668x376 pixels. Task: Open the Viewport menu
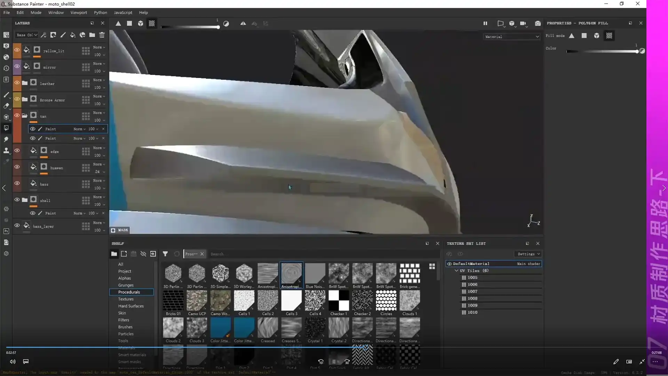tap(79, 13)
